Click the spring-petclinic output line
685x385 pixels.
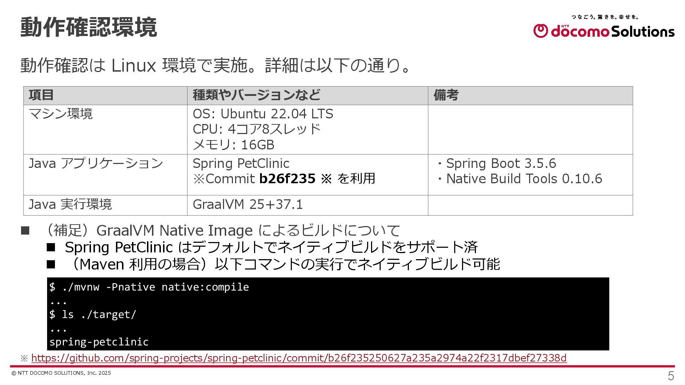(99, 342)
